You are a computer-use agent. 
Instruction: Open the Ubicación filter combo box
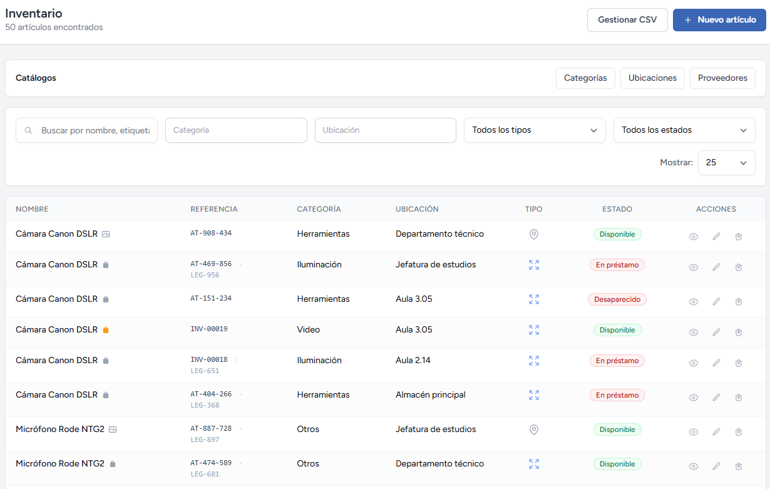click(x=386, y=130)
